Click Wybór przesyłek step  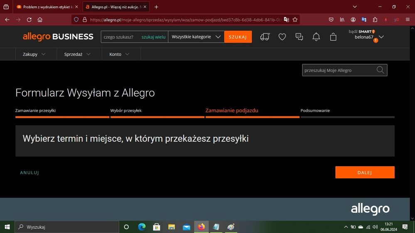126,110
